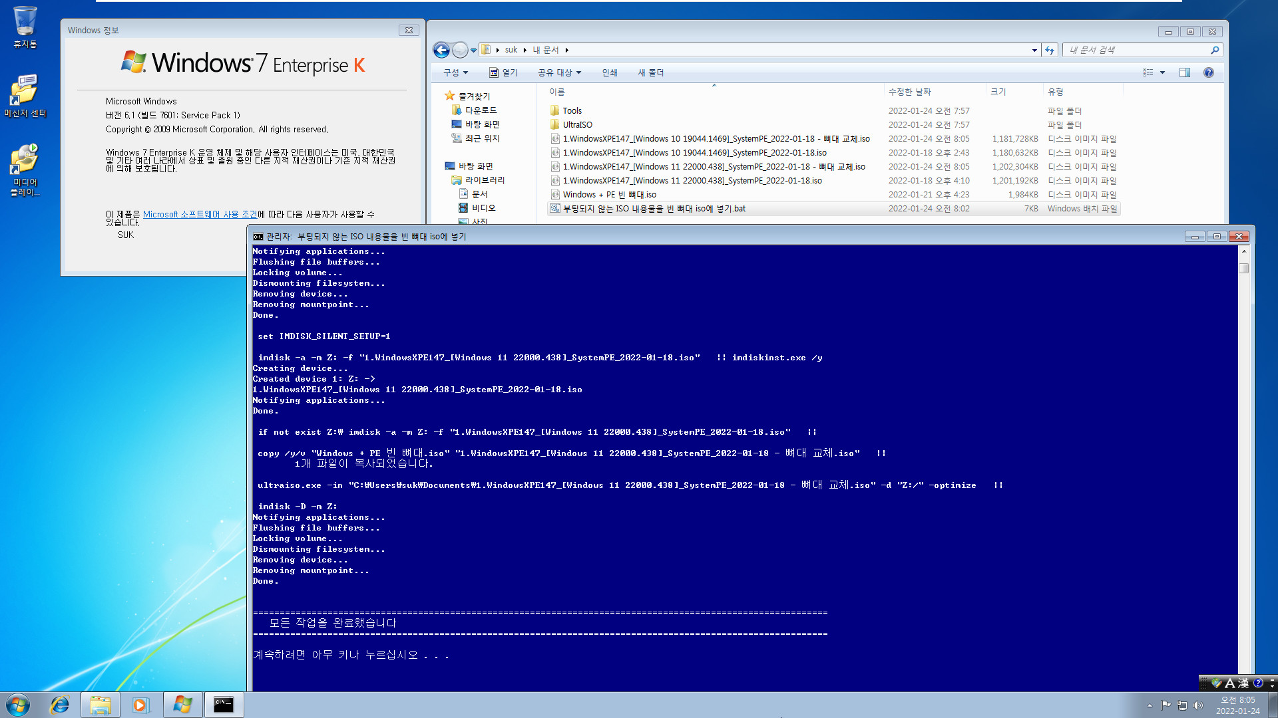1278x718 pixels.
Task: Select 문서 (Documents) library in navigation pane
Action: [x=473, y=194]
